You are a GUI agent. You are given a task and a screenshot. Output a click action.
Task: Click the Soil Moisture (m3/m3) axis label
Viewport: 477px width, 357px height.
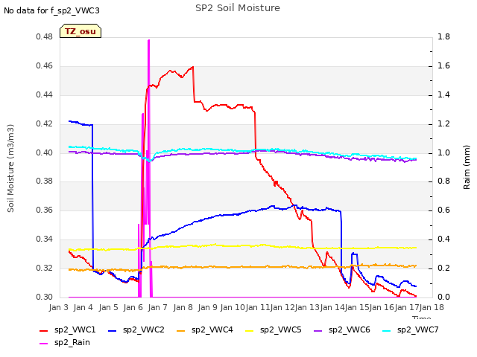point(10,168)
